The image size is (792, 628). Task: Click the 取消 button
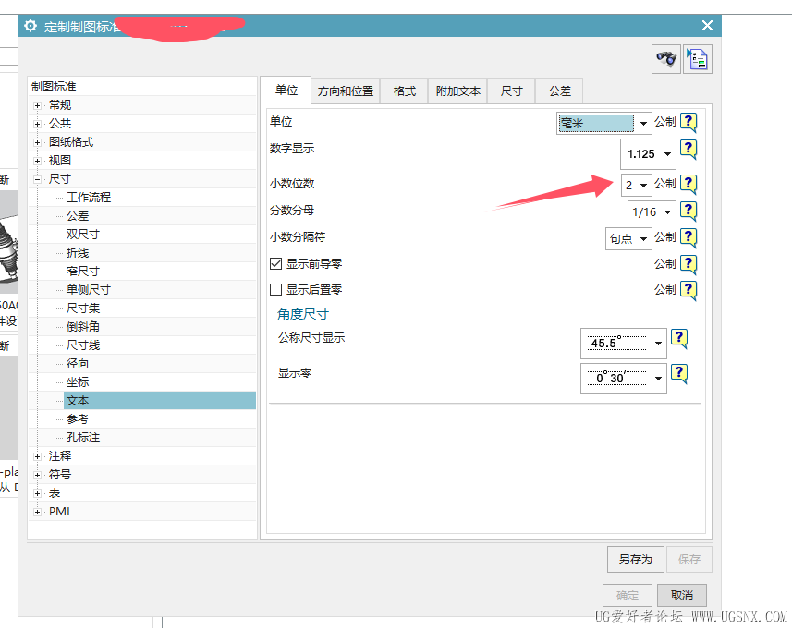click(681, 596)
